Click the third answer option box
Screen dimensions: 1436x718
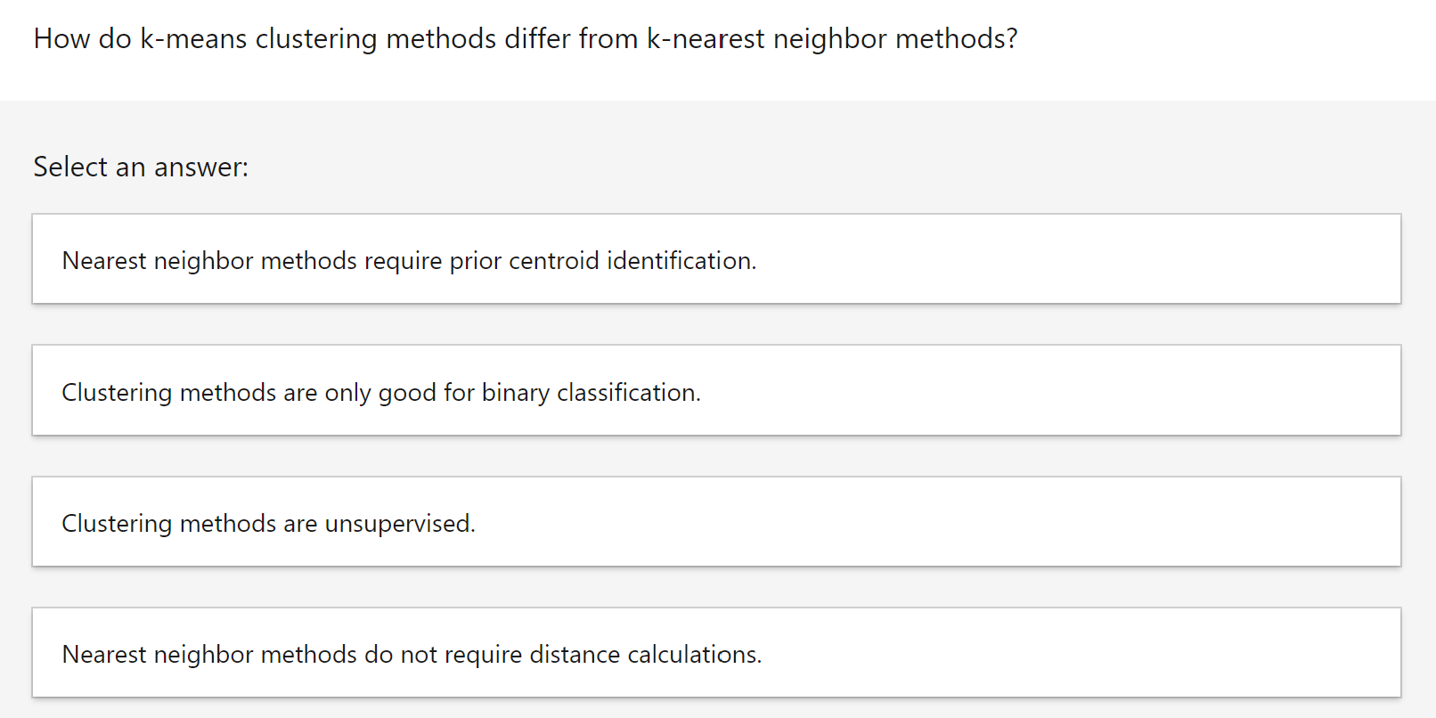click(718, 521)
